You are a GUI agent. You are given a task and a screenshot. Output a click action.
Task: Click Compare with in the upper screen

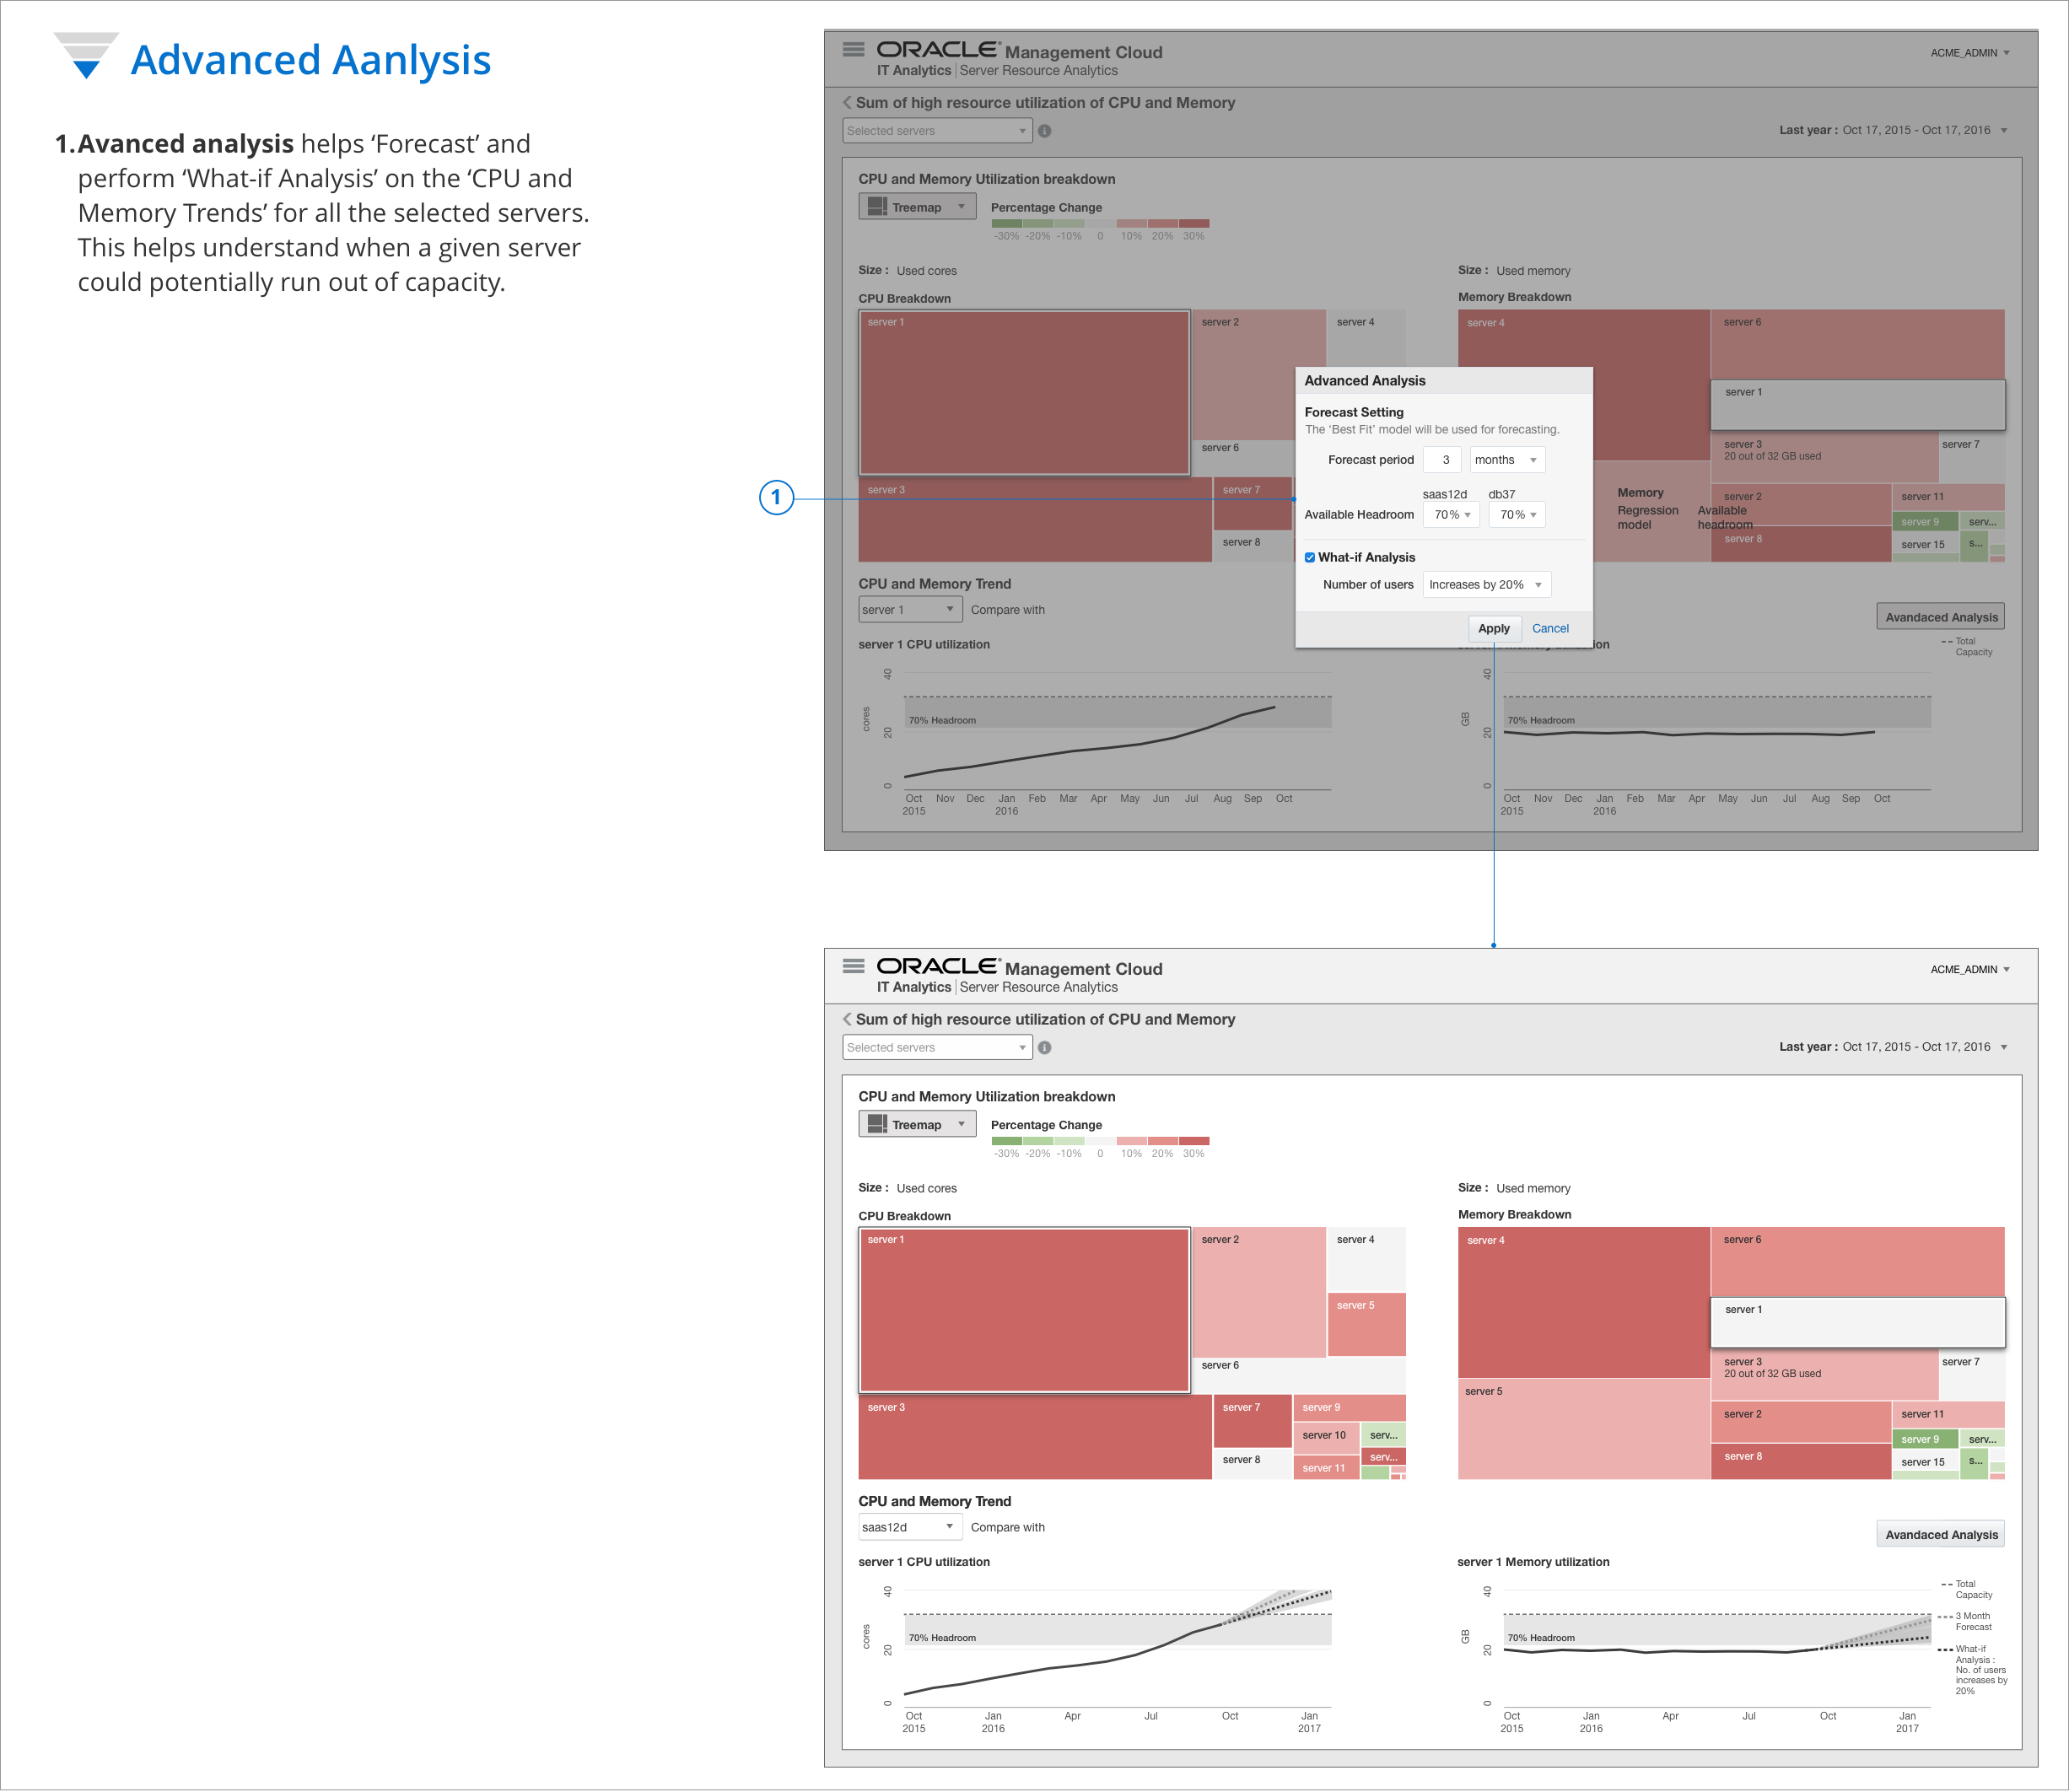tap(1007, 610)
